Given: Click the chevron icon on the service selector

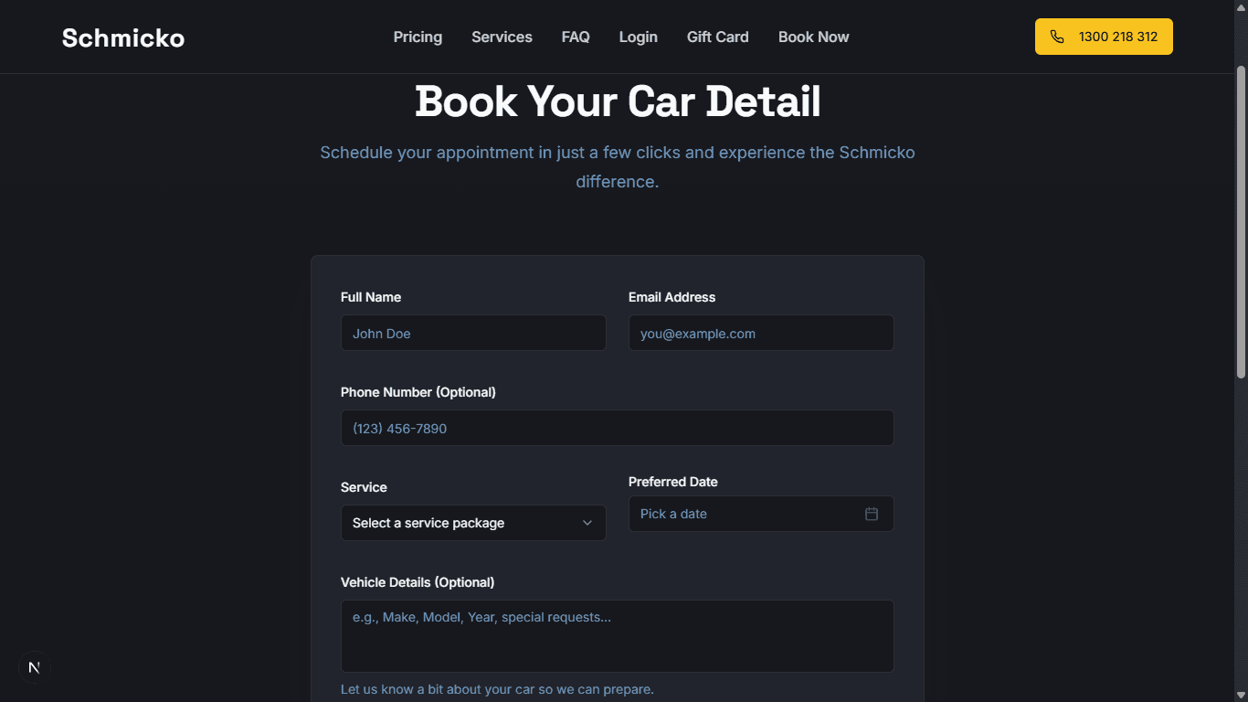Looking at the screenshot, I should pyautogui.click(x=587, y=523).
